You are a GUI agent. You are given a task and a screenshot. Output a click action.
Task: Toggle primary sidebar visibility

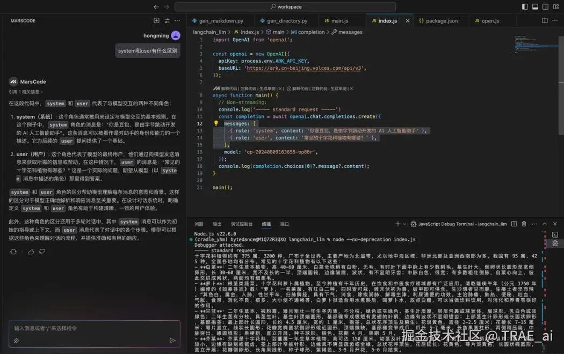point(525,7)
